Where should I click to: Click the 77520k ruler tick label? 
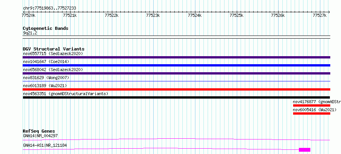[28, 15]
